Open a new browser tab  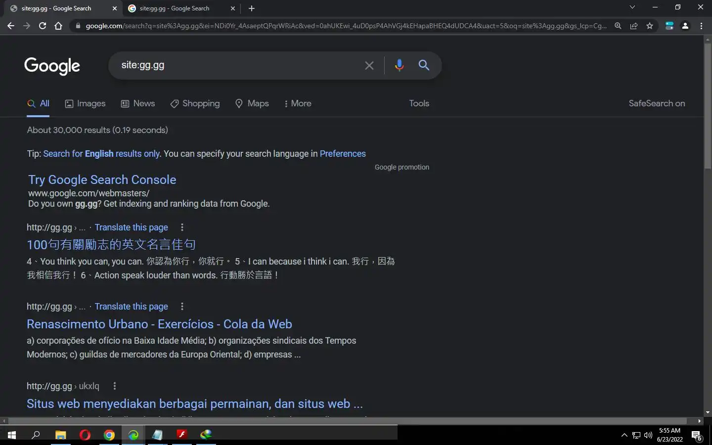(x=252, y=8)
